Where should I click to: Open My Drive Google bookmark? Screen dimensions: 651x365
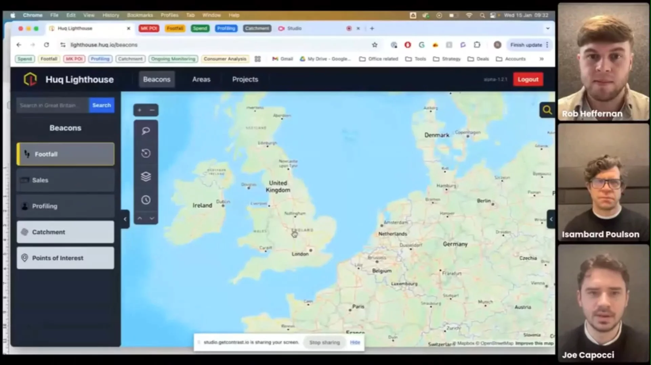pos(325,59)
